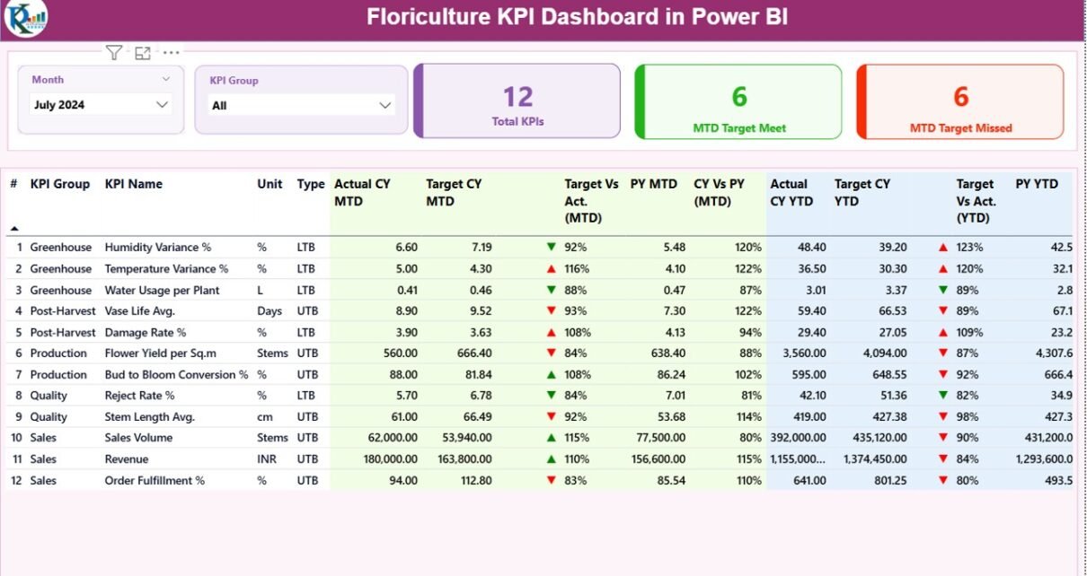1087x576 pixels.
Task: Click the green MTD up arrow for Revenue
Action: point(551,458)
